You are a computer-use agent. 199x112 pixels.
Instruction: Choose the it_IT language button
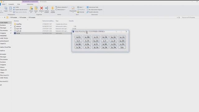[x=105, y=41]
